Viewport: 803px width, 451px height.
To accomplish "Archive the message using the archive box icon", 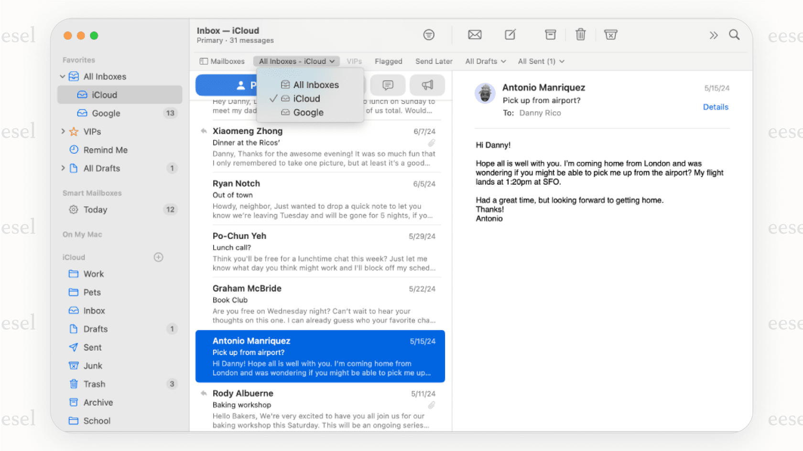I will [550, 34].
